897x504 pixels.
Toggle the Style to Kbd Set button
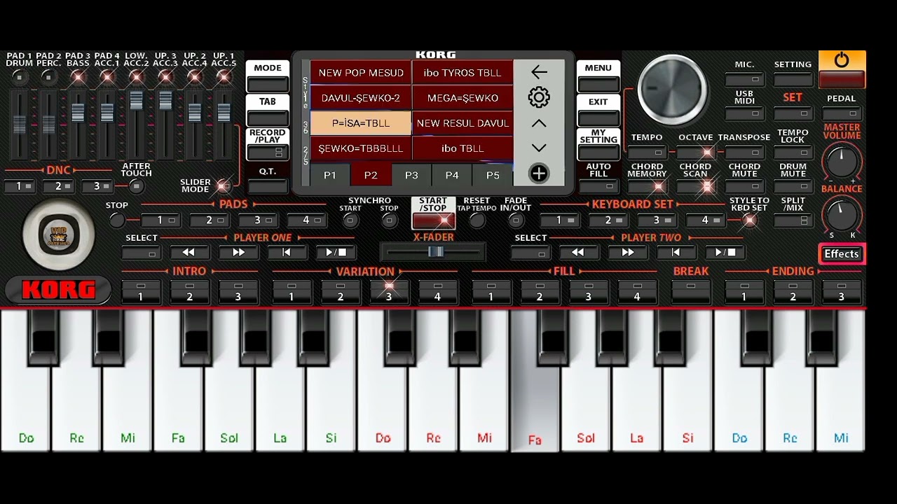749,220
